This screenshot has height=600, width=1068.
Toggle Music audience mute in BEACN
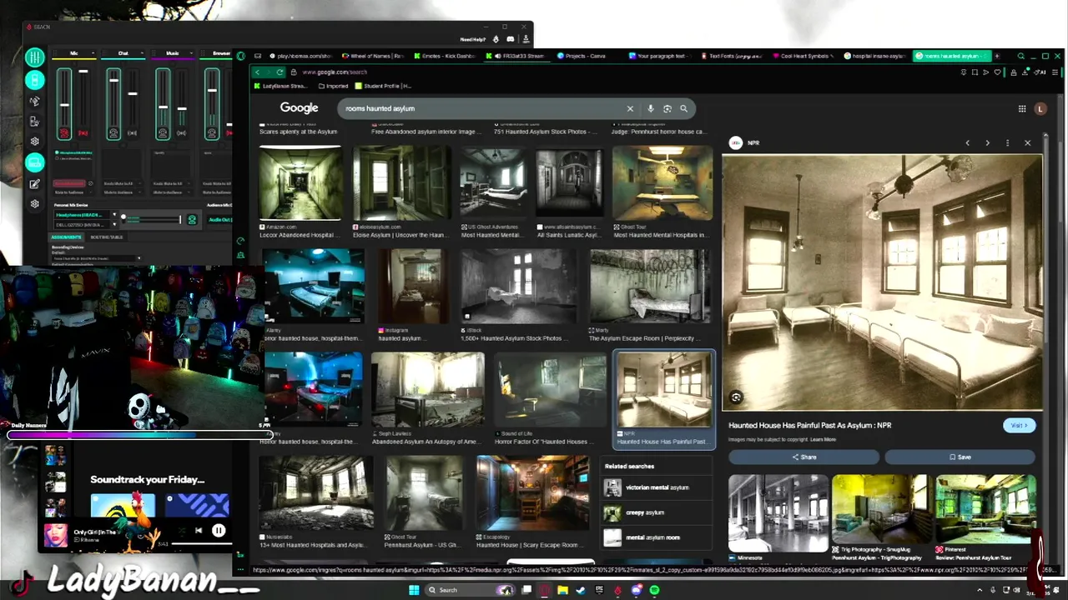181,132
